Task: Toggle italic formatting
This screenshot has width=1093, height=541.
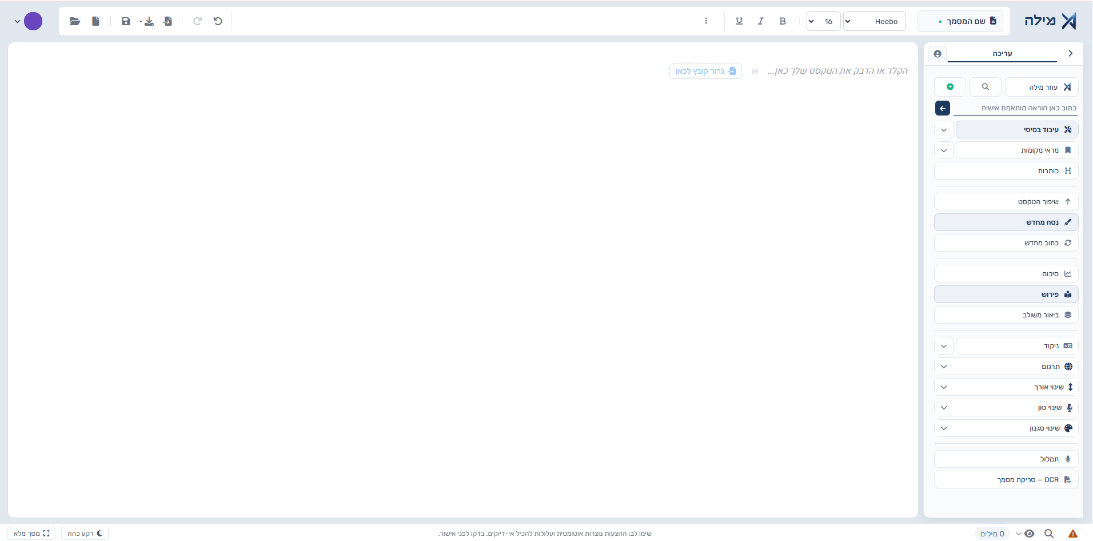Action: (761, 21)
